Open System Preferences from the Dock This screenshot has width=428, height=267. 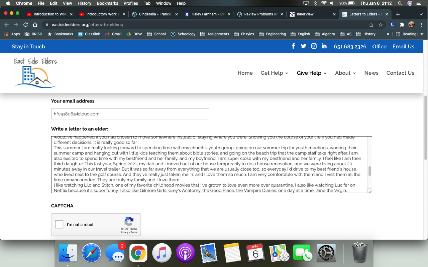tap(326, 253)
